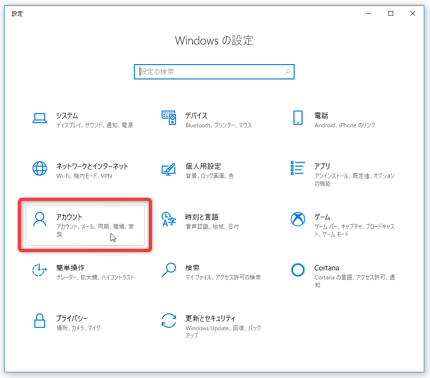This screenshot has height=378, width=430.
Task: Select the プライバシー category title
Action: click(x=72, y=318)
